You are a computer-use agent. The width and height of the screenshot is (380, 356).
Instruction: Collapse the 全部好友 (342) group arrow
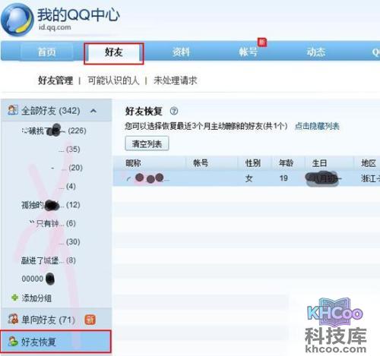coord(93,111)
